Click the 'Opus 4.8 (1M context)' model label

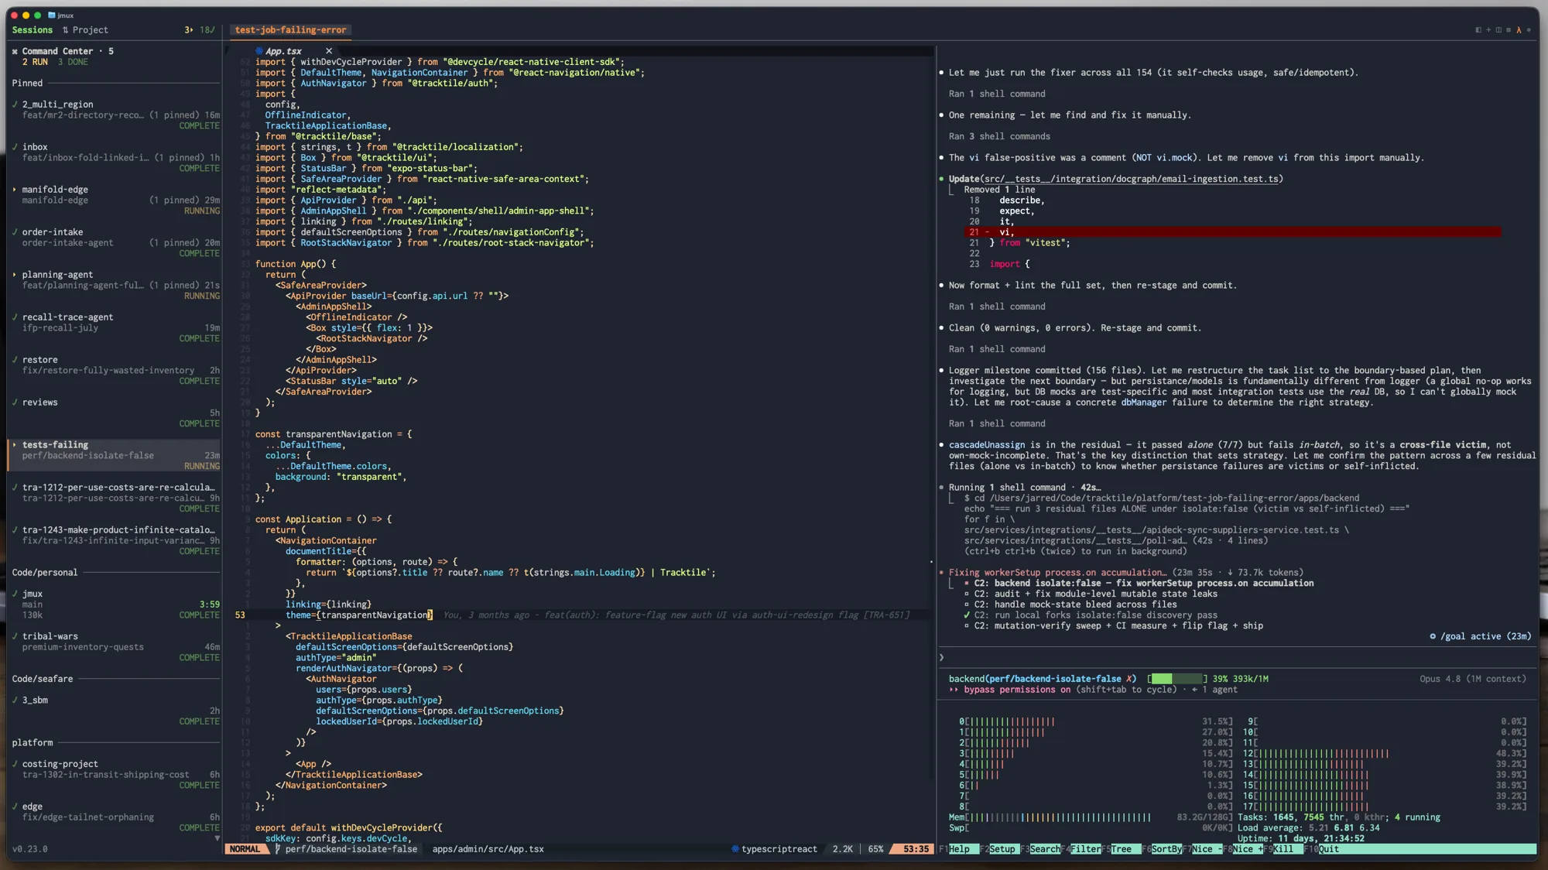1473,679
